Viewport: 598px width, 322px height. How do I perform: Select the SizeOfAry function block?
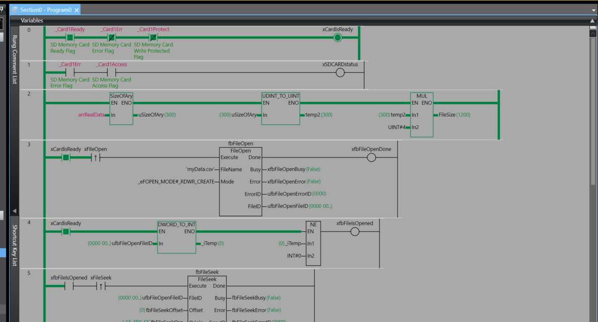coord(121,108)
